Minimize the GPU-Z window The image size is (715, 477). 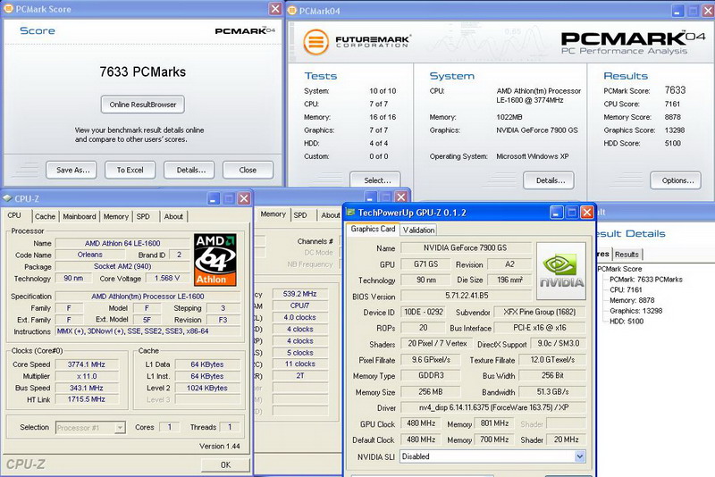click(556, 213)
